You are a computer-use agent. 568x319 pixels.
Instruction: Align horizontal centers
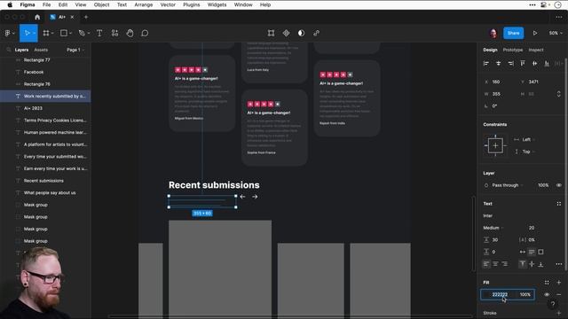point(499,64)
